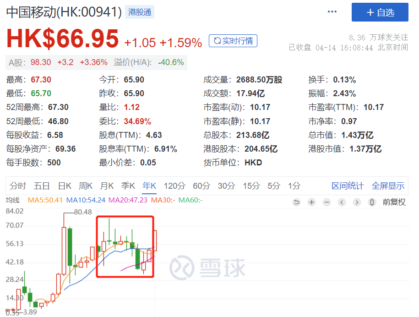
Task: Click the MA5:50.41 indicator label
Action: click(x=45, y=200)
